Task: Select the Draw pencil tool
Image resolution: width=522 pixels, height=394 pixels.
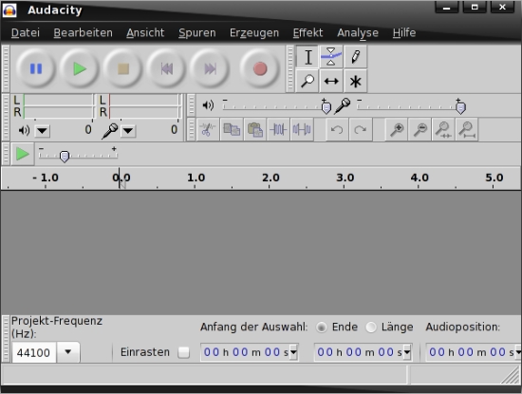Action: (x=356, y=57)
